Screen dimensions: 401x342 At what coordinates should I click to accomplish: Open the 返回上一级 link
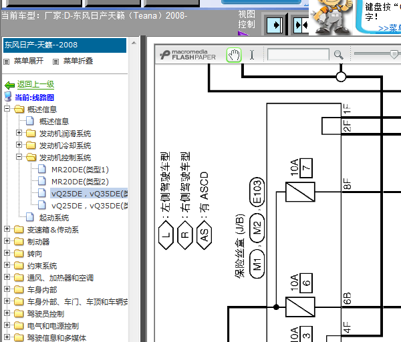click(x=35, y=84)
